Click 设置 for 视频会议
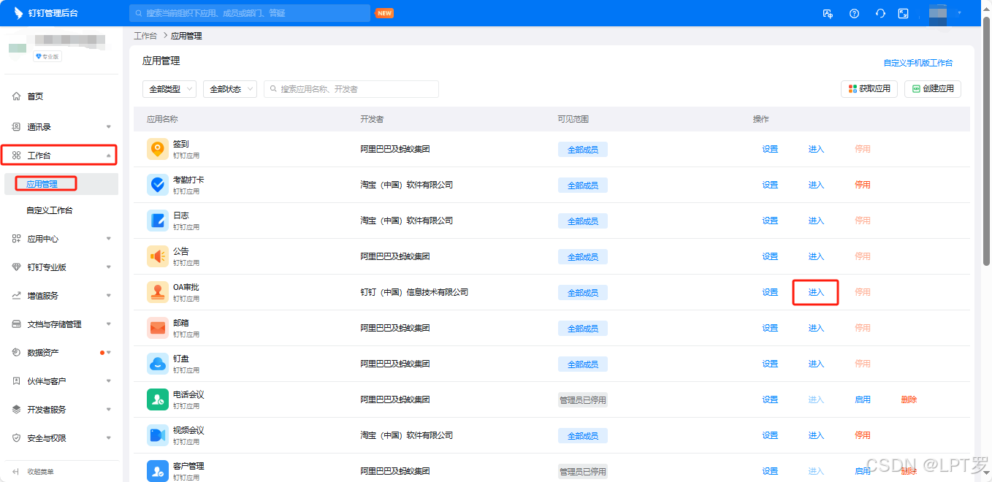Screen dimensions: 992x482 (770, 435)
